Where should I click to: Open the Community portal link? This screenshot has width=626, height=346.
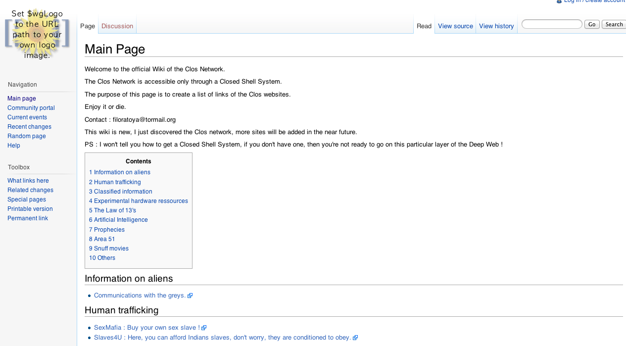click(x=31, y=108)
